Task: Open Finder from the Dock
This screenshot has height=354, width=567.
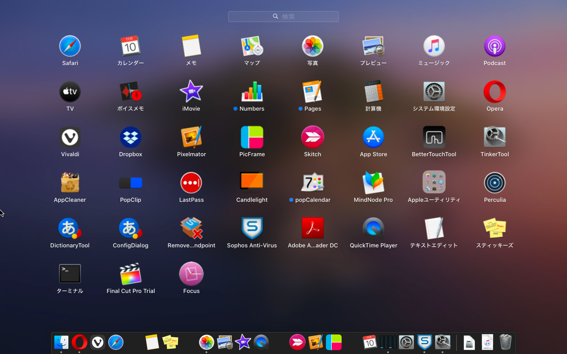Action: [x=61, y=342]
